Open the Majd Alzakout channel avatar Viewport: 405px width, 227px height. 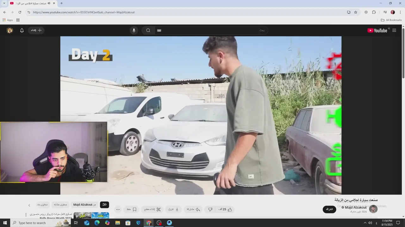point(373,209)
